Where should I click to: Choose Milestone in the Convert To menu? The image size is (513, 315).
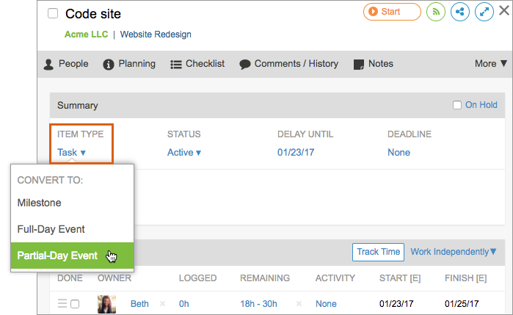coord(40,203)
